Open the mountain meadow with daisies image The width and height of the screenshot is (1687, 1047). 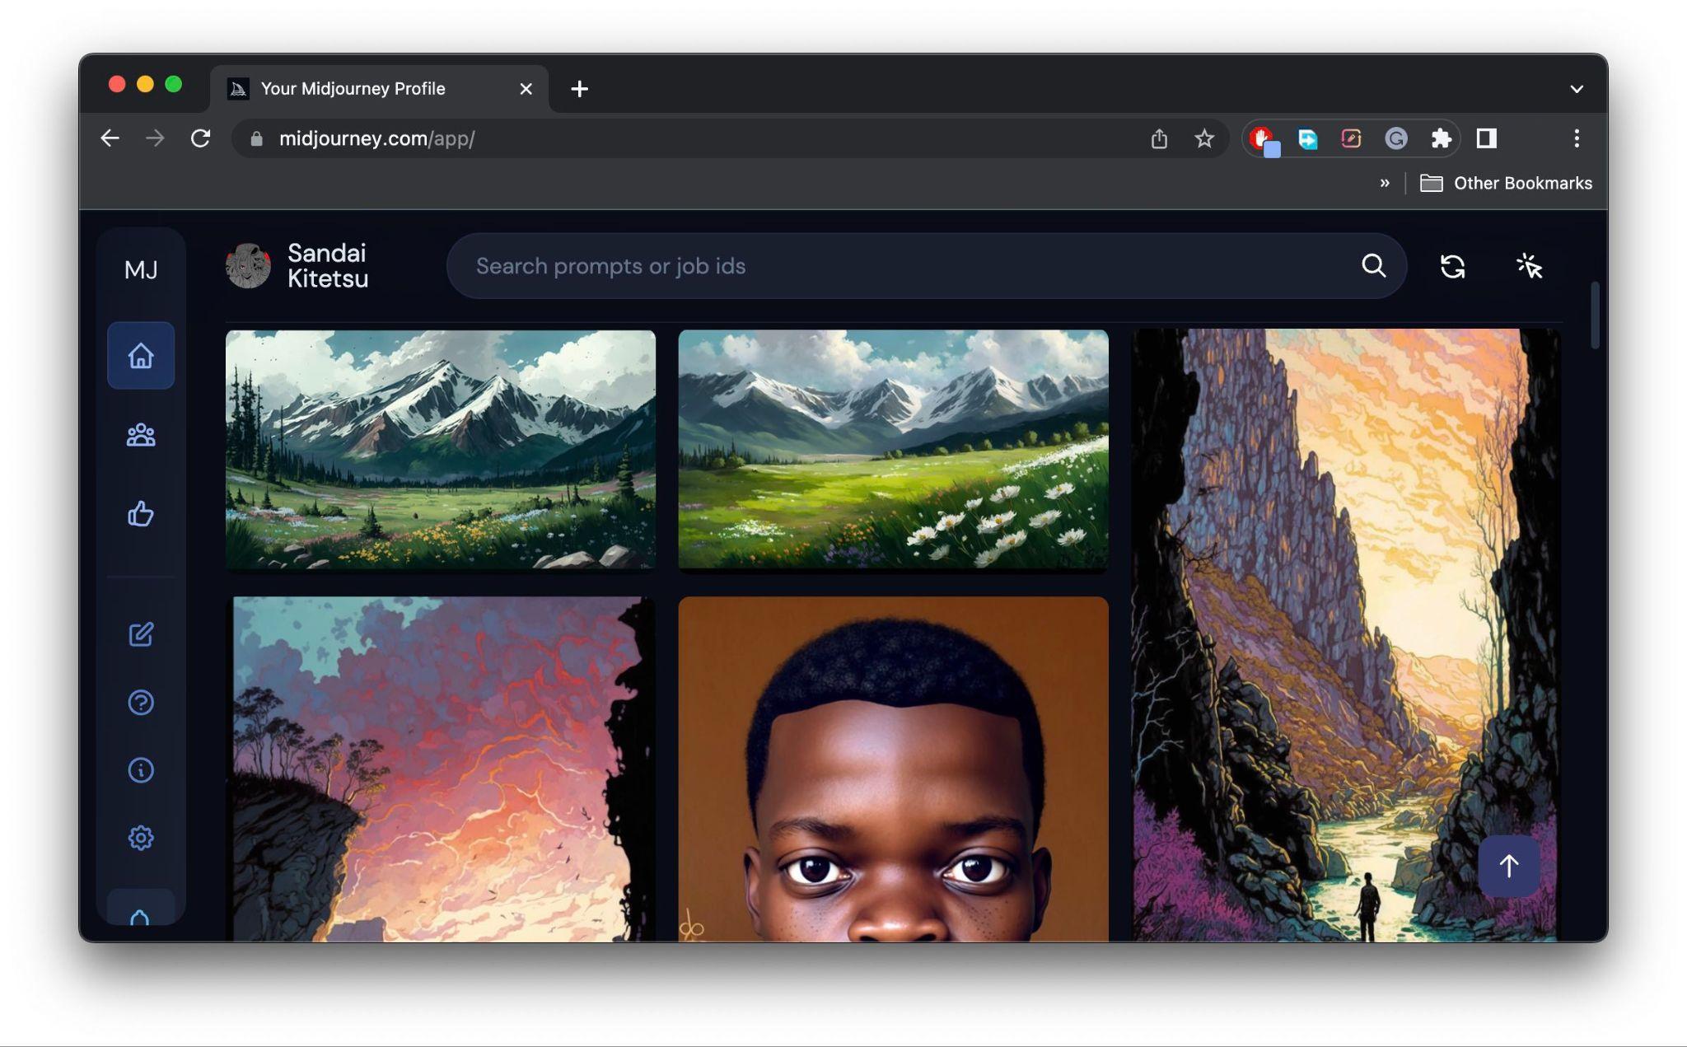tap(893, 449)
